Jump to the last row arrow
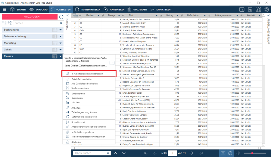Screen dimensions: 271x157 [201, 153]
